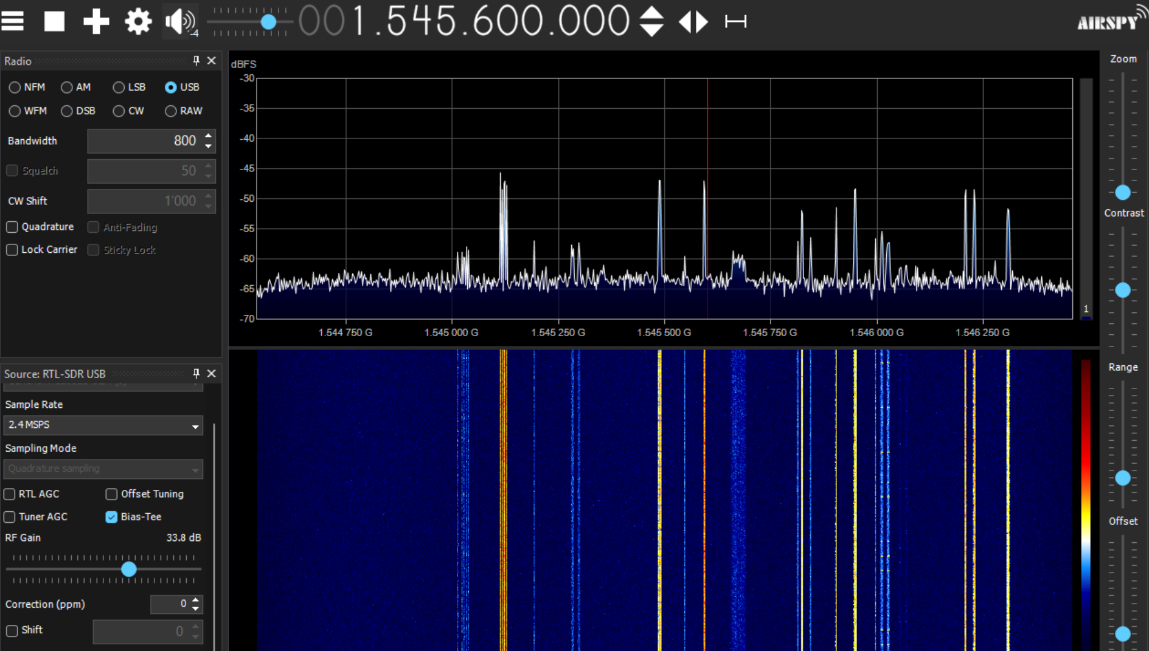1149x651 pixels.
Task: Click the center-tuning bracket icon
Action: click(x=735, y=21)
